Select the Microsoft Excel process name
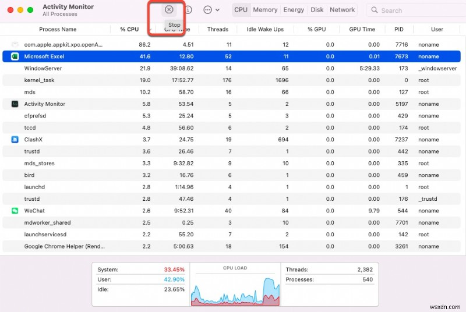The height and width of the screenshot is (312, 466). coord(44,56)
